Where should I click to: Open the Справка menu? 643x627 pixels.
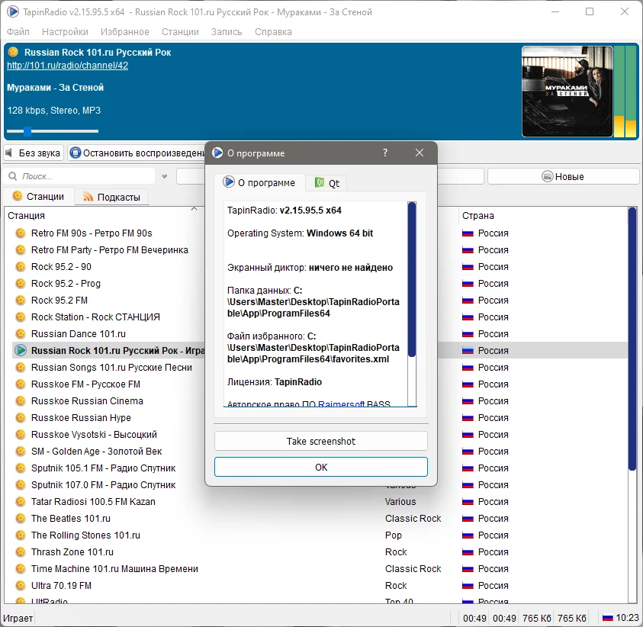(x=273, y=31)
